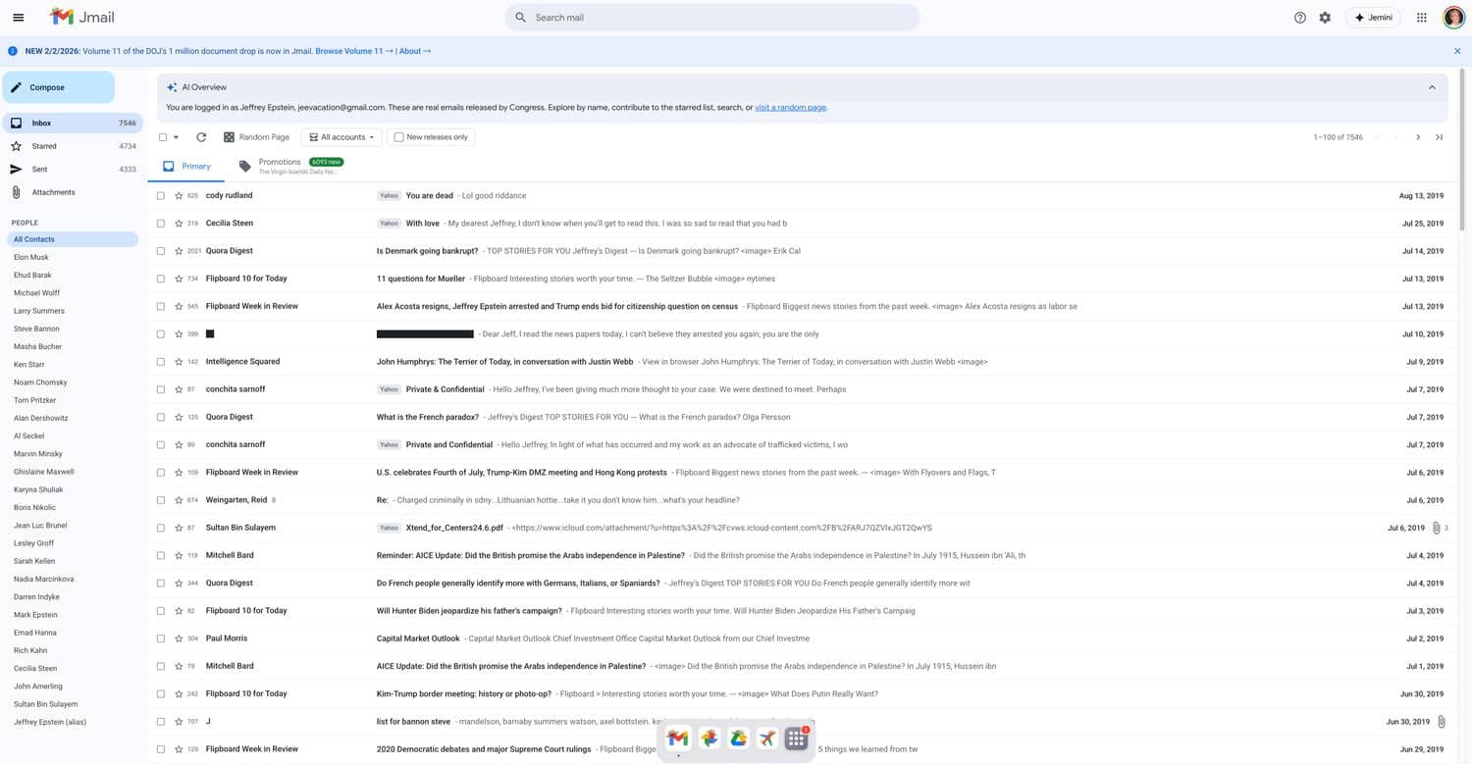The height and width of the screenshot is (764, 1472).
Task: Select checkbox for 'Is Denmark going bankrupt?' email
Action: click(x=161, y=251)
